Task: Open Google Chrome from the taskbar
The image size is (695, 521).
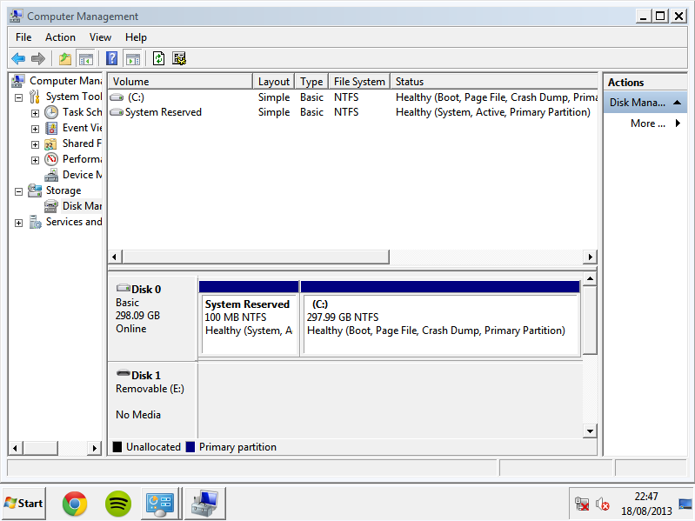Action: click(x=75, y=504)
